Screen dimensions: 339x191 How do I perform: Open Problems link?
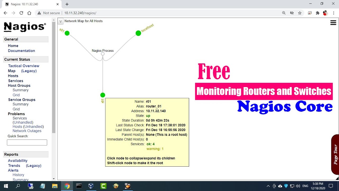(x=16, y=114)
